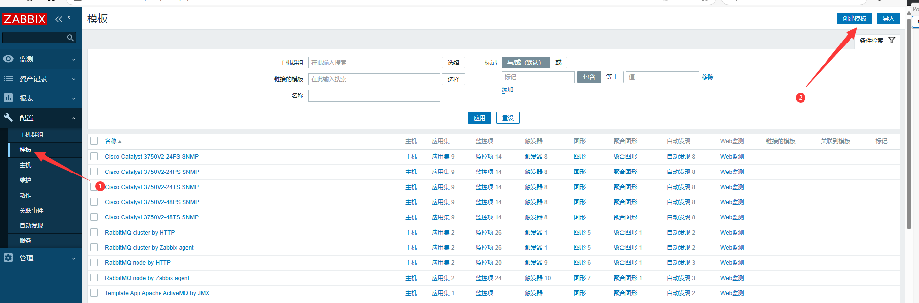
Task: Toggle the 条件检索 filter funnel icon
Action: tap(892, 40)
